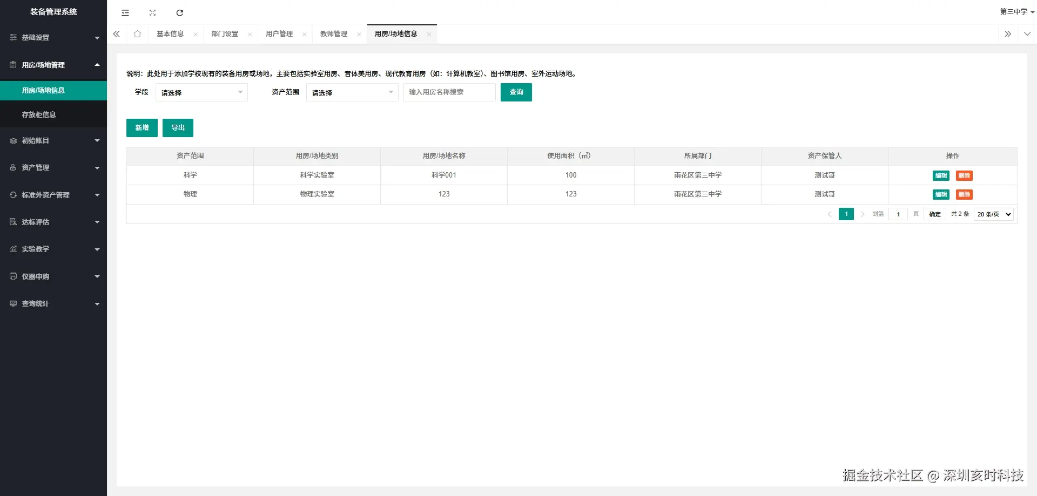Expand the 仪器申购 sidebar menu
The height and width of the screenshot is (496, 1037).
[x=53, y=276]
